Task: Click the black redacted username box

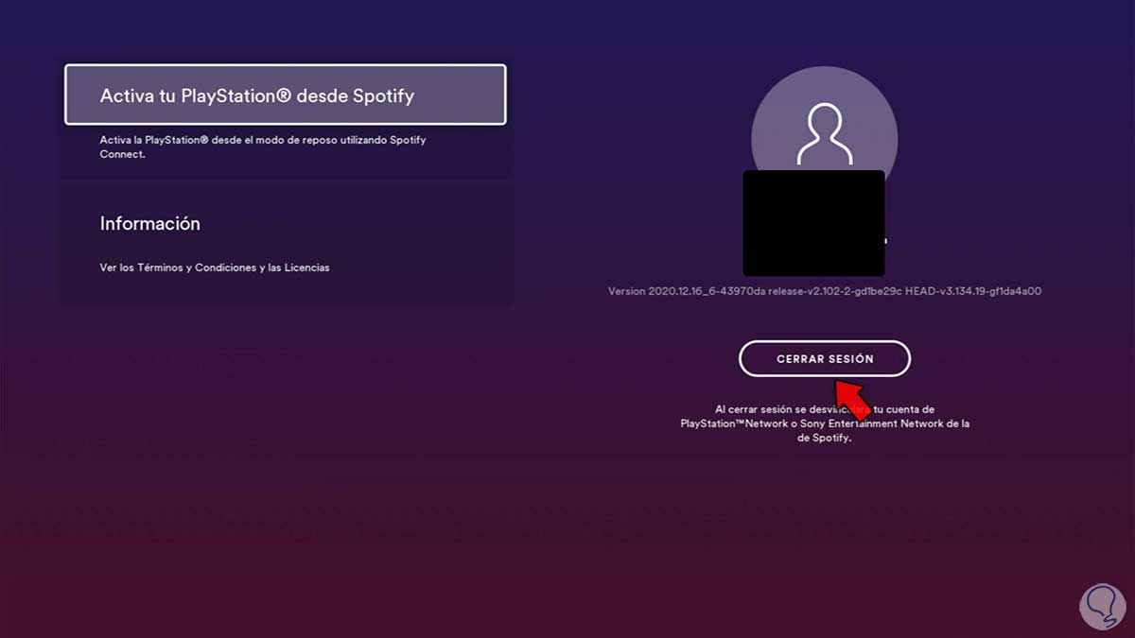Action: (814, 223)
